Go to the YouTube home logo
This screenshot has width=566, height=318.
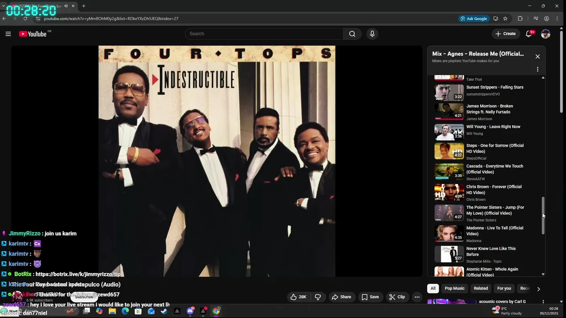point(33,34)
